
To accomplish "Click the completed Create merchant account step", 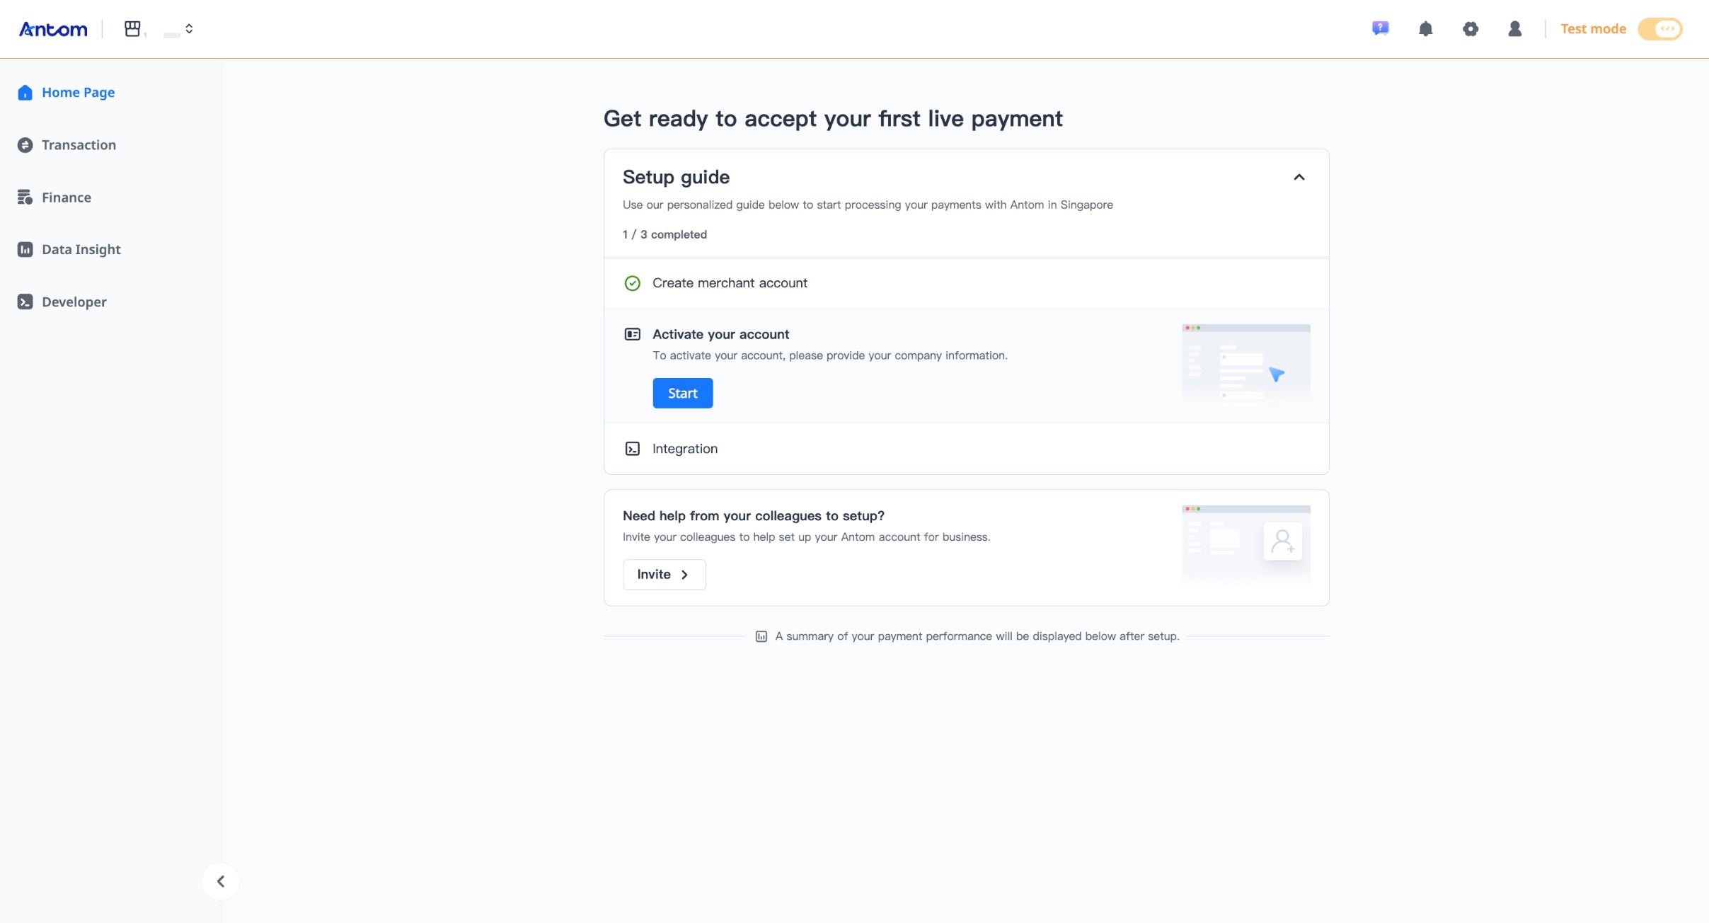I will click(x=729, y=283).
